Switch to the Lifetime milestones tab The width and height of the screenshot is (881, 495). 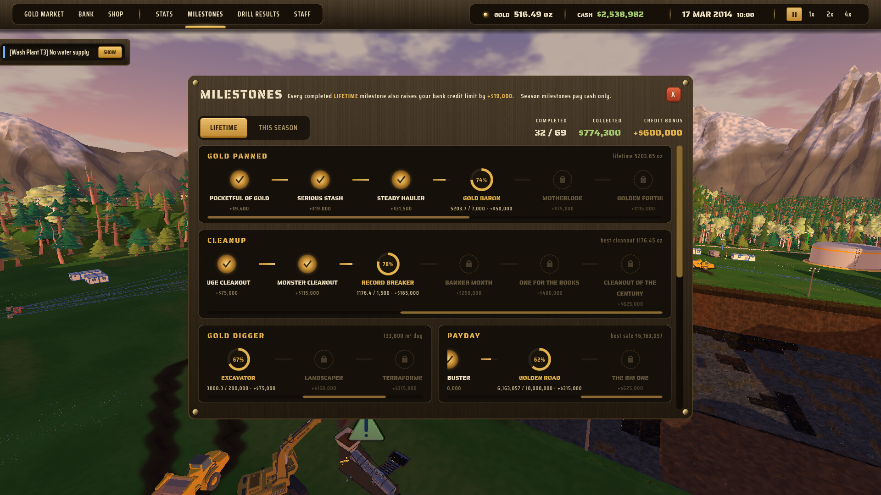click(x=223, y=128)
